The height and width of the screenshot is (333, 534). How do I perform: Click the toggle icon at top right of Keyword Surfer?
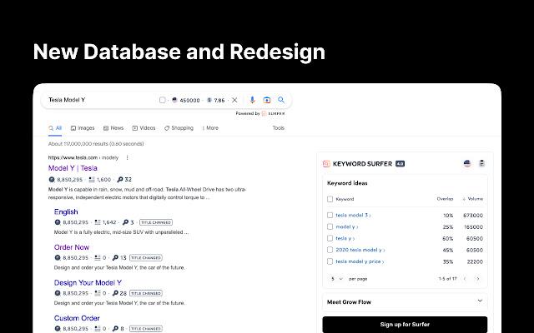pos(481,163)
